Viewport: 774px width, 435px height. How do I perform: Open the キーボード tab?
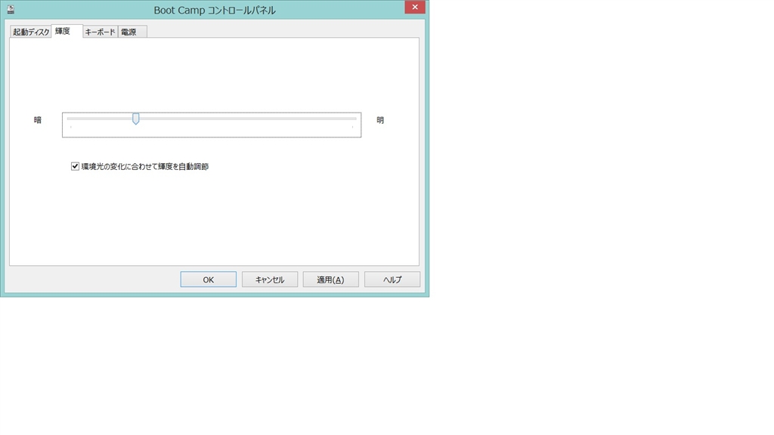tap(101, 32)
